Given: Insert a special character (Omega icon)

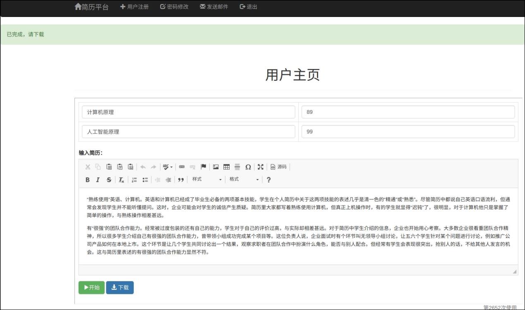Looking at the screenshot, I should 248,167.
